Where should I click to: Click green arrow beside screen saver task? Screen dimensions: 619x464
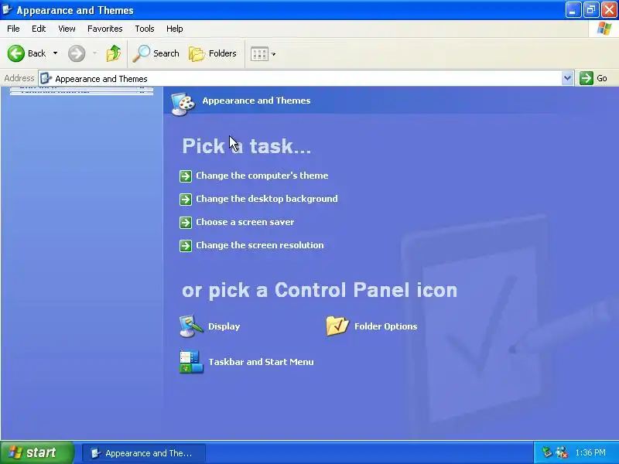pyautogui.click(x=186, y=223)
